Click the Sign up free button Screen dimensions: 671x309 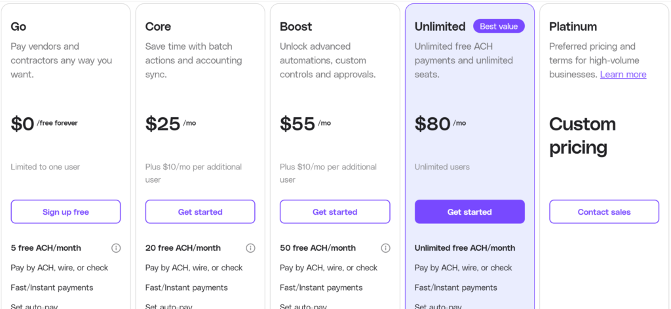coord(66,212)
